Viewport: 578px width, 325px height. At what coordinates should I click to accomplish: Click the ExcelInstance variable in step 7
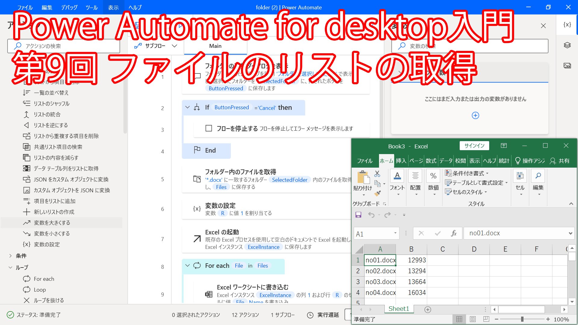pos(264,247)
